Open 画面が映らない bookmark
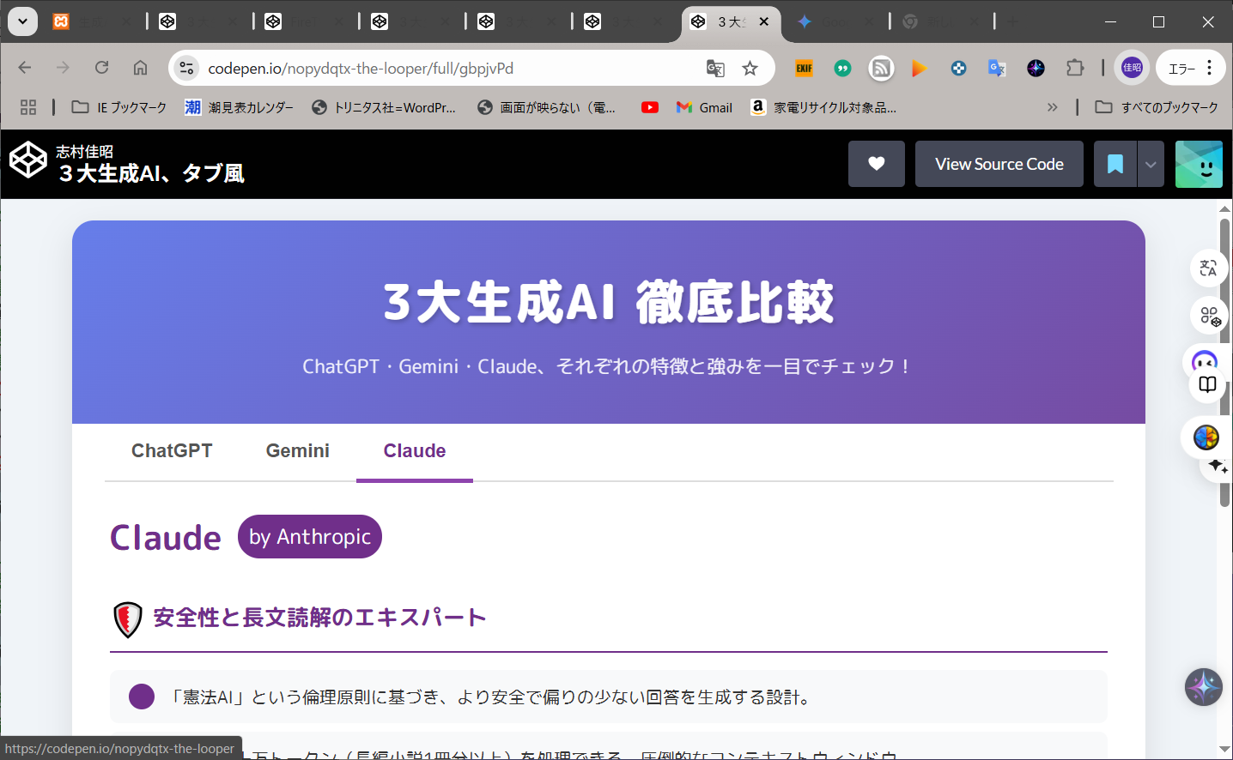 click(547, 107)
